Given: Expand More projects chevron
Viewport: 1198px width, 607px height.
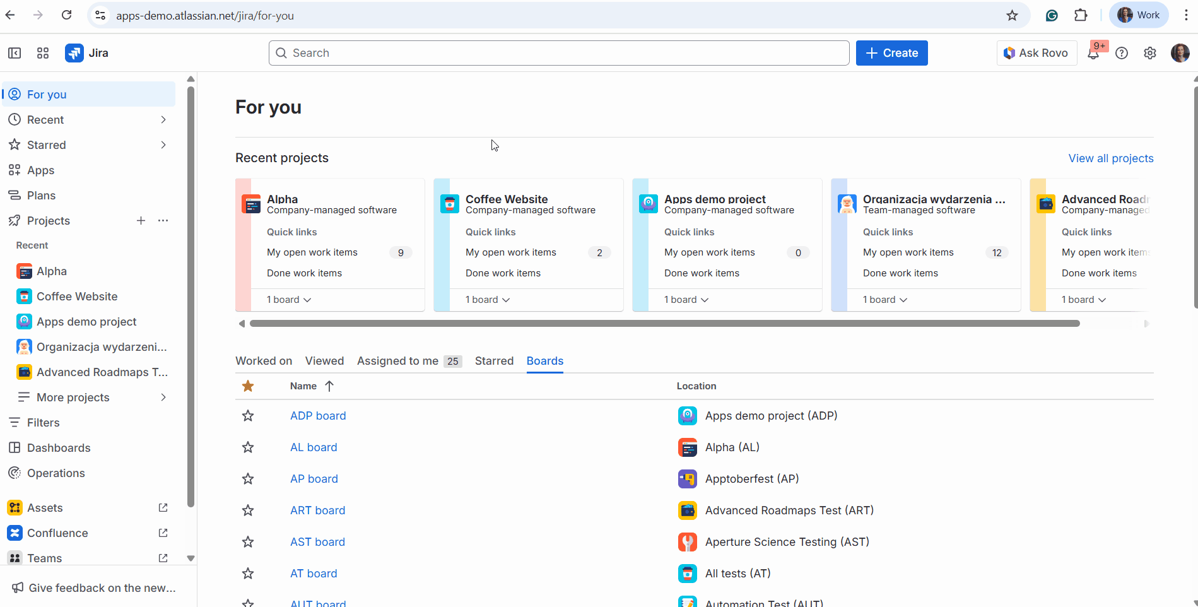Looking at the screenshot, I should click(163, 397).
